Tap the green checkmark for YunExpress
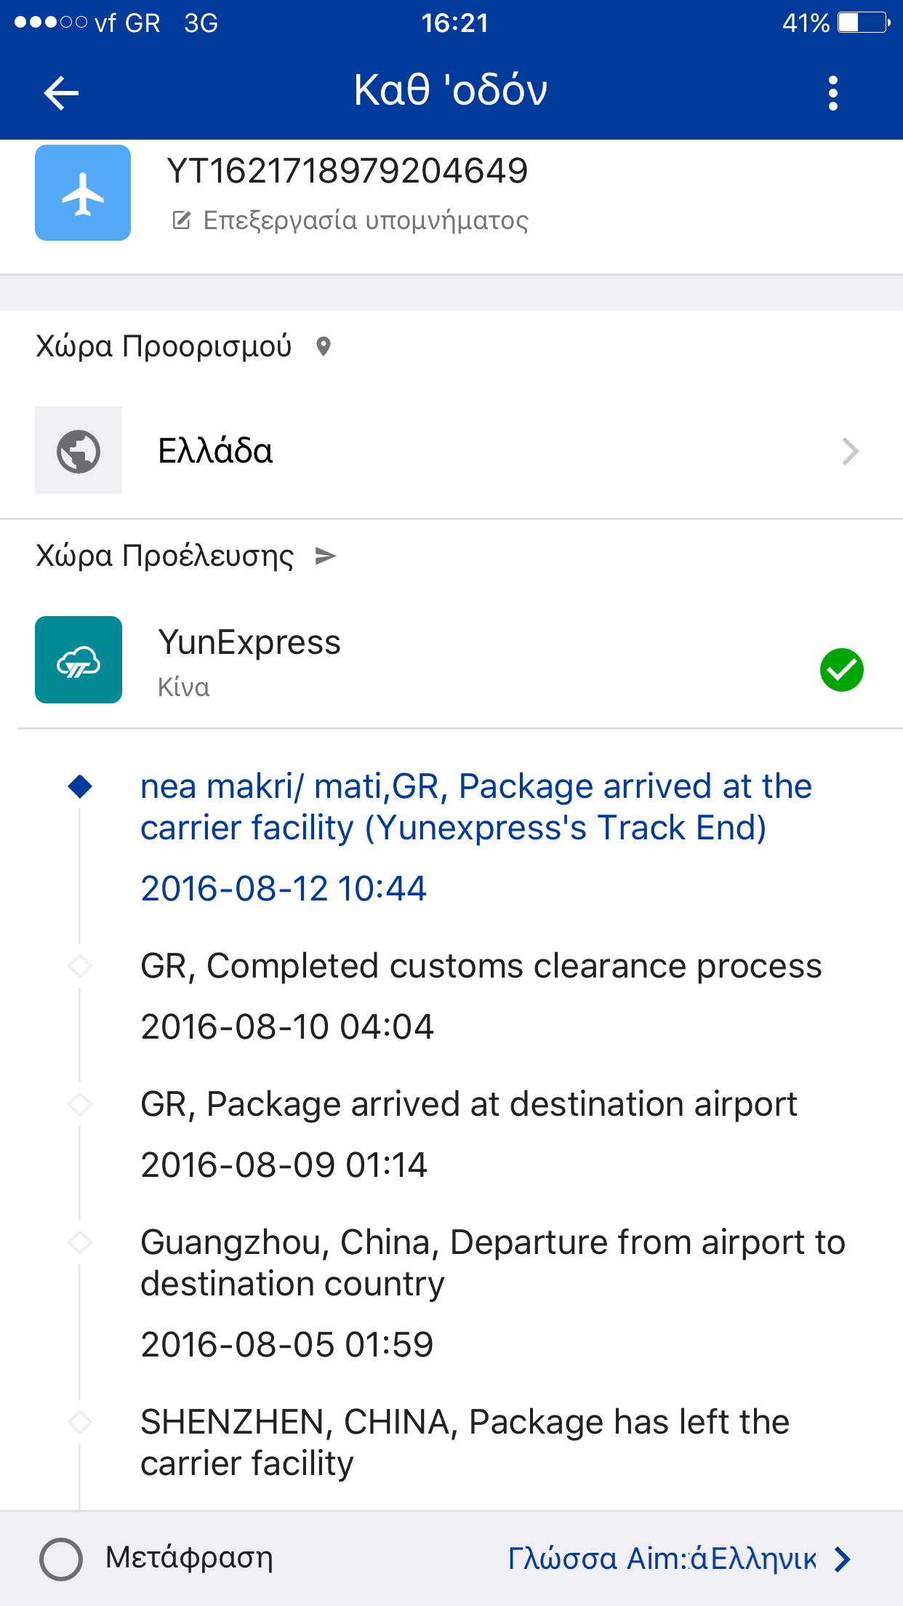The height and width of the screenshot is (1606, 903). coord(841,669)
